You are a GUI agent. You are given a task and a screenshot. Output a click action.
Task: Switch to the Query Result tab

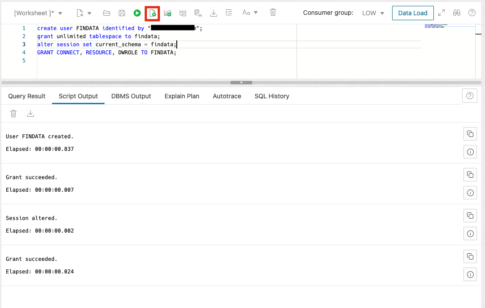click(26, 96)
